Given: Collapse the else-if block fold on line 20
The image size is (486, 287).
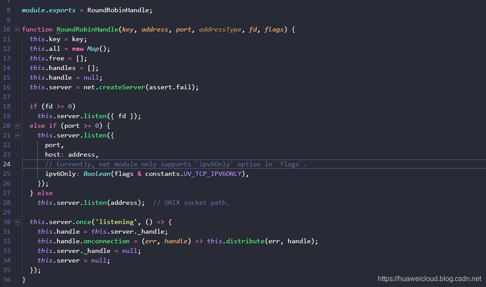Looking at the screenshot, I should coord(18,126).
